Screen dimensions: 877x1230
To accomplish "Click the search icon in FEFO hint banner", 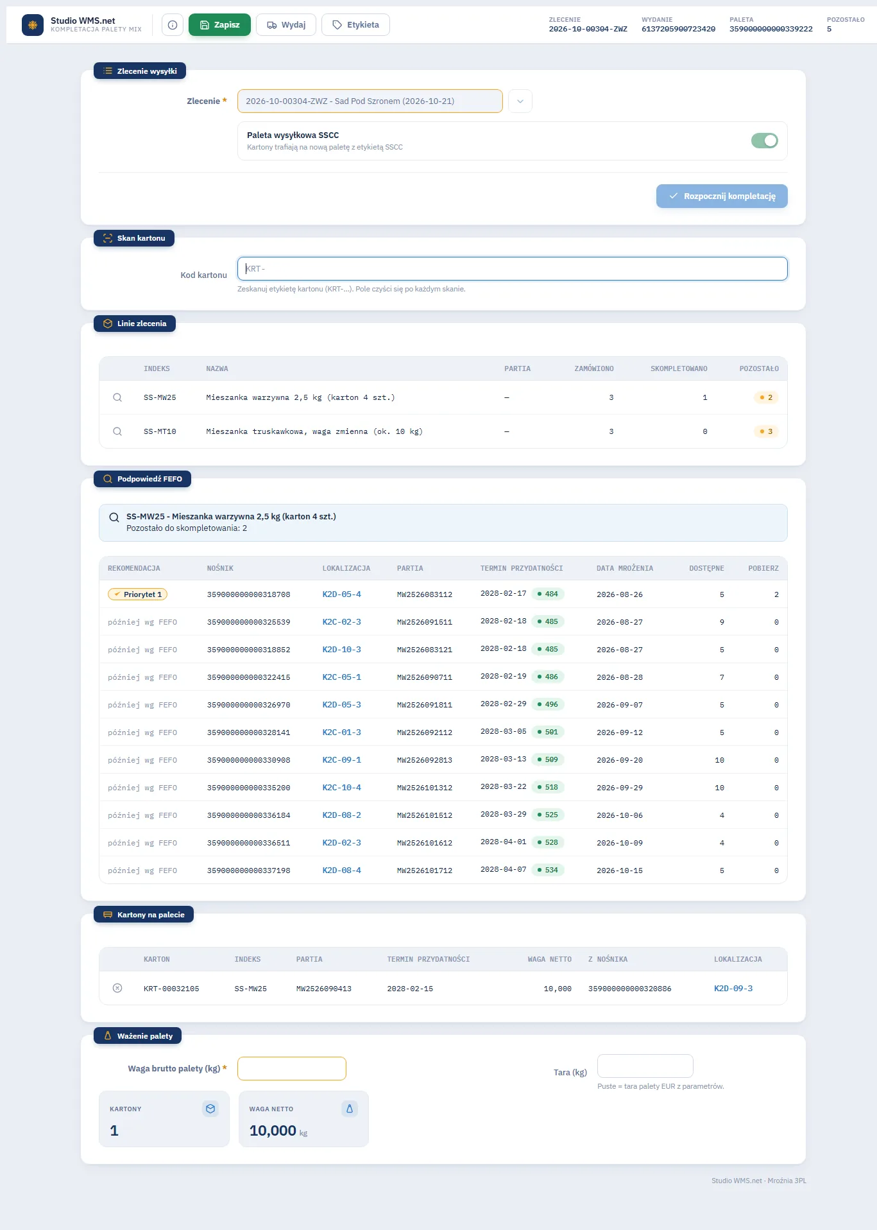I will [114, 517].
